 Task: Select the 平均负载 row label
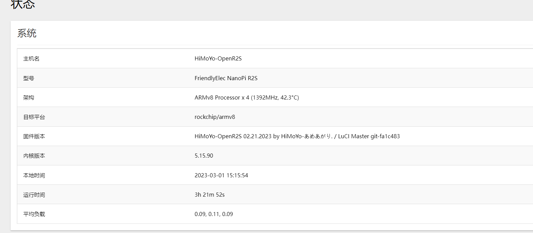point(34,214)
